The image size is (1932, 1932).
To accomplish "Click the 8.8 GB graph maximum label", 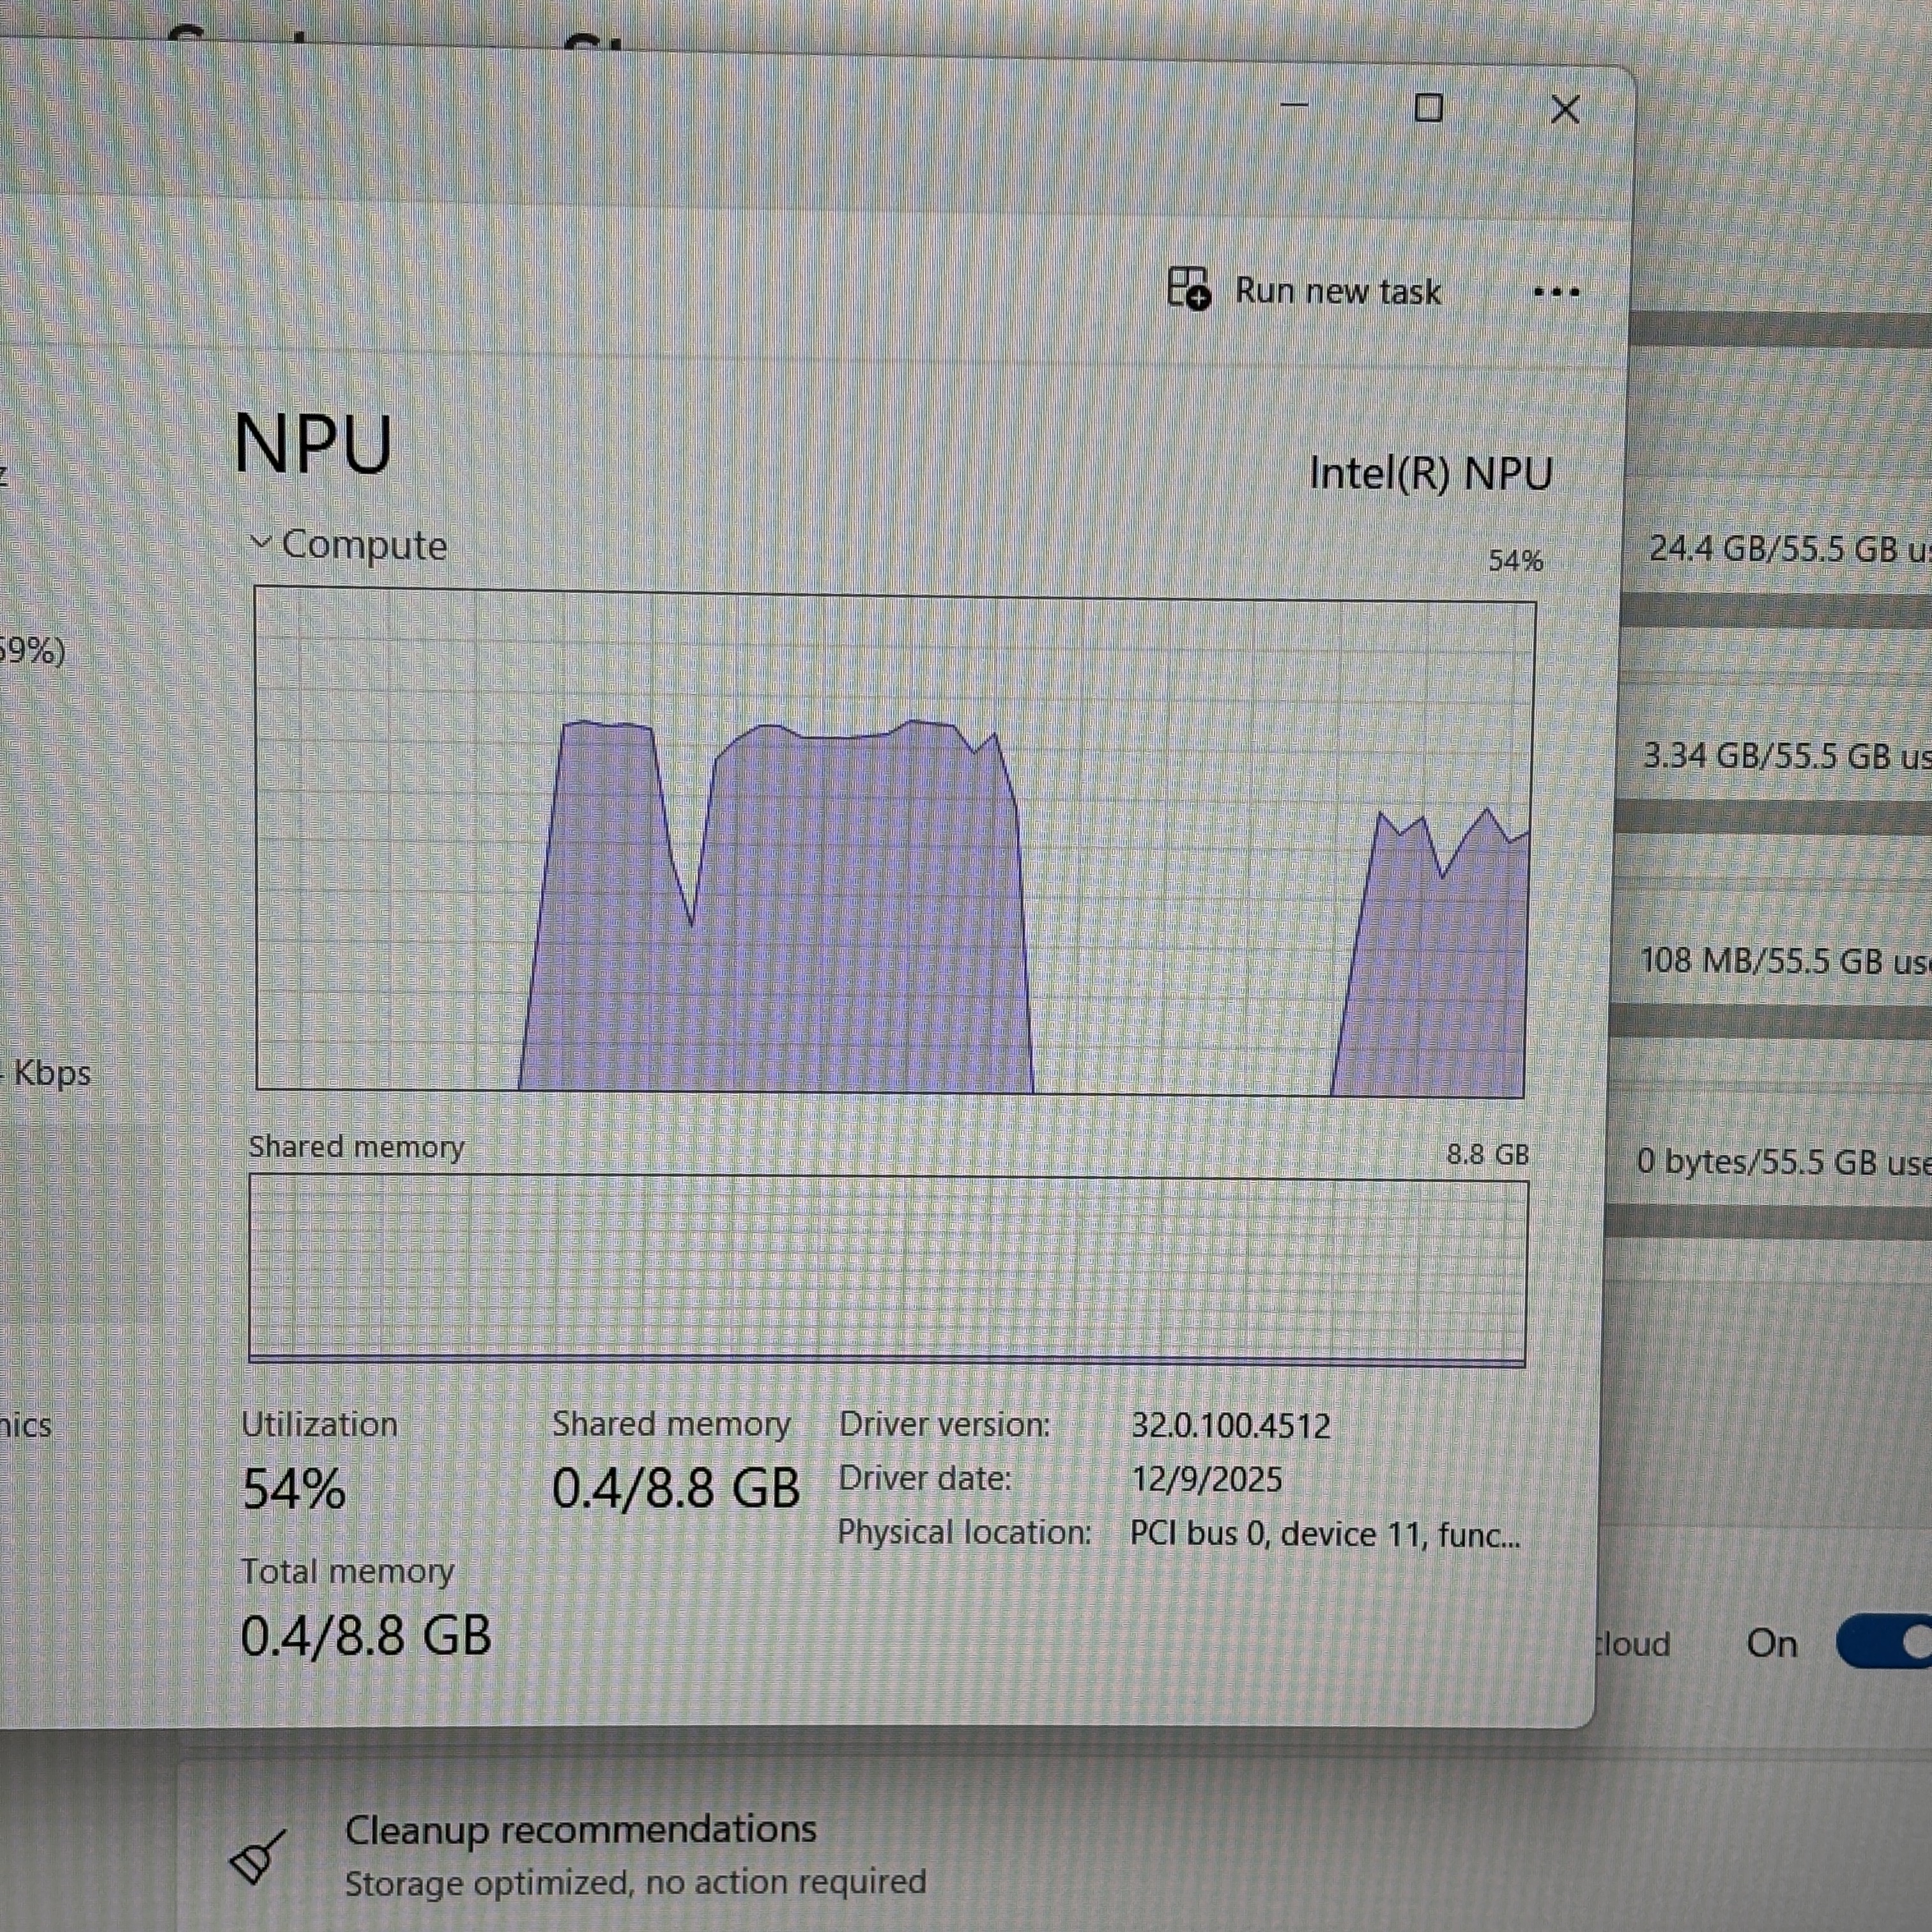I will tap(1487, 1155).
